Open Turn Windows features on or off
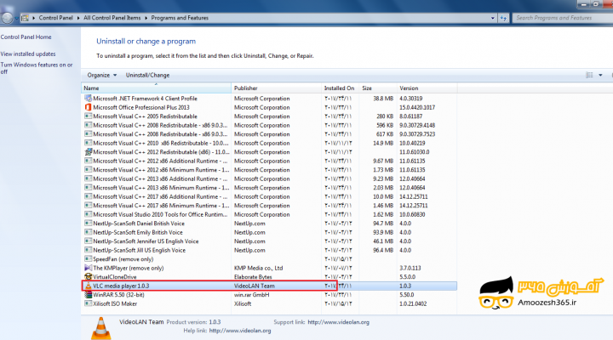The image size is (613, 340). coord(37,68)
